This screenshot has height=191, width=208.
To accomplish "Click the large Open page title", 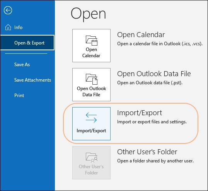I will [89, 14].
